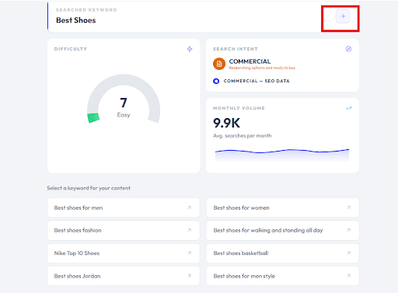398x293 pixels.
Task: Click the Avg. searches per month label
Action: click(243, 136)
